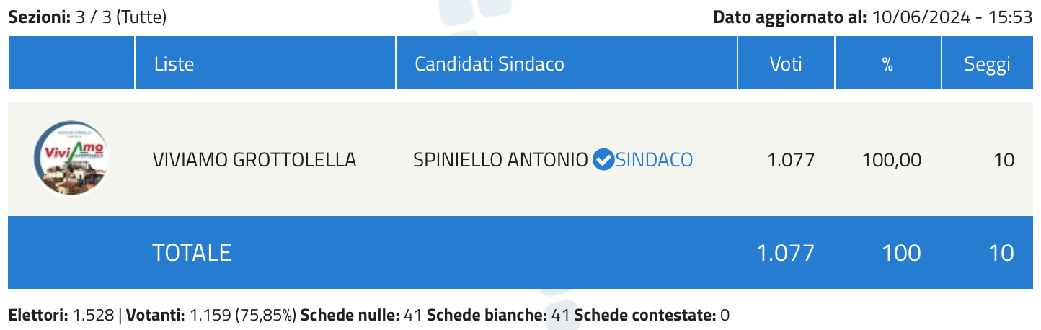
Task: Click the % column header
Action: (x=888, y=64)
